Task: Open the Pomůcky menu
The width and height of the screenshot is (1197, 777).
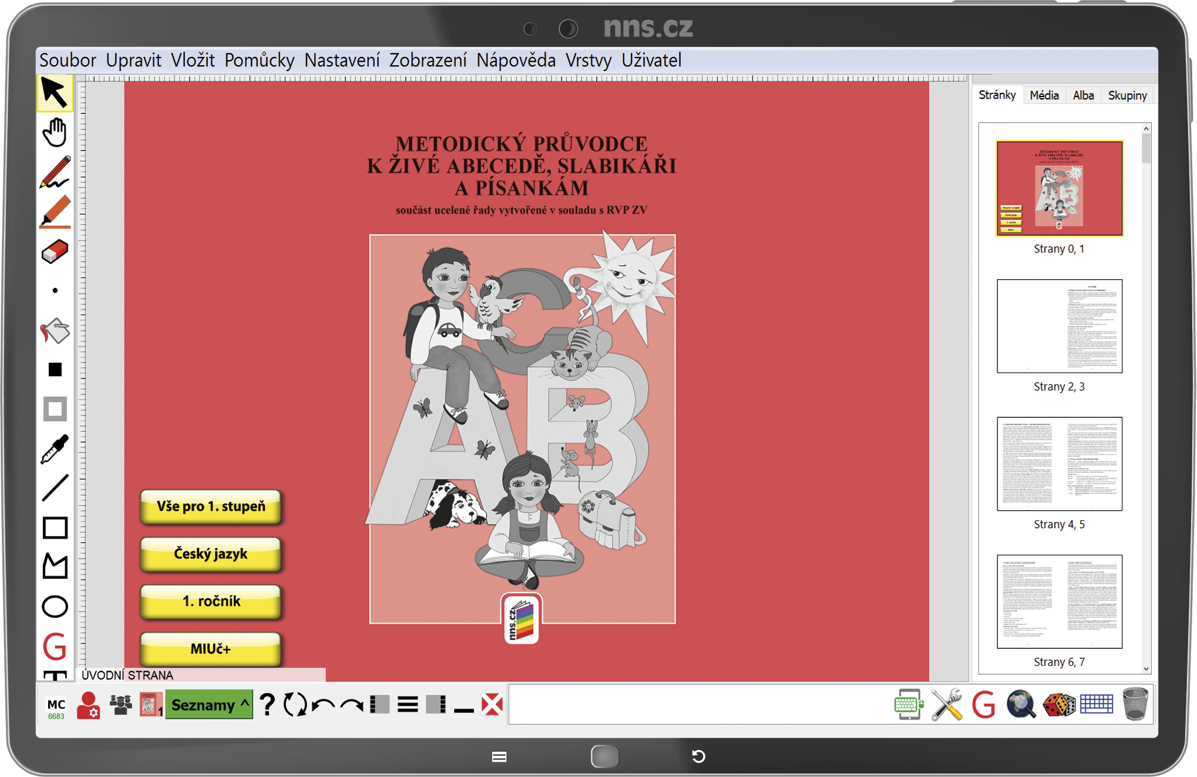Action: point(259,60)
